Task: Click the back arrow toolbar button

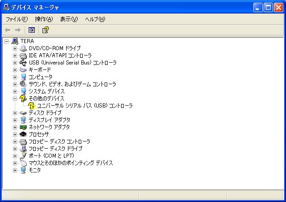Action: click(x=8, y=30)
